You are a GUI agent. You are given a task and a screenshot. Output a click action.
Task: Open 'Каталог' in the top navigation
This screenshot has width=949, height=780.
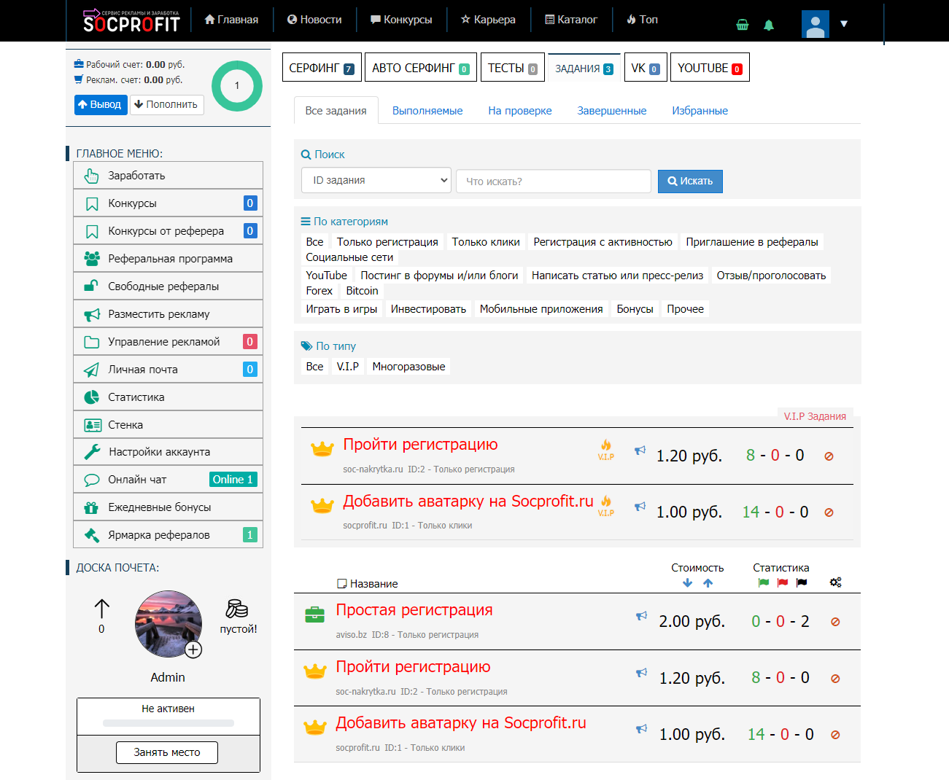pyautogui.click(x=571, y=20)
